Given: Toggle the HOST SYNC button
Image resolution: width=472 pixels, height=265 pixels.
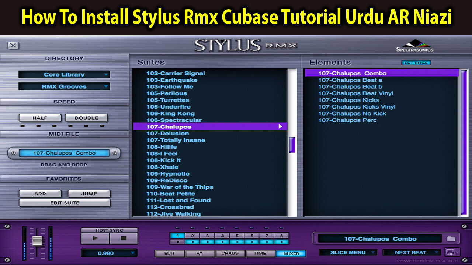Looking at the screenshot, I should point(109,230).
